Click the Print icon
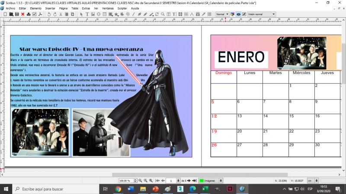The height and width of the screenshot is (194, 346). coord(29,14)
